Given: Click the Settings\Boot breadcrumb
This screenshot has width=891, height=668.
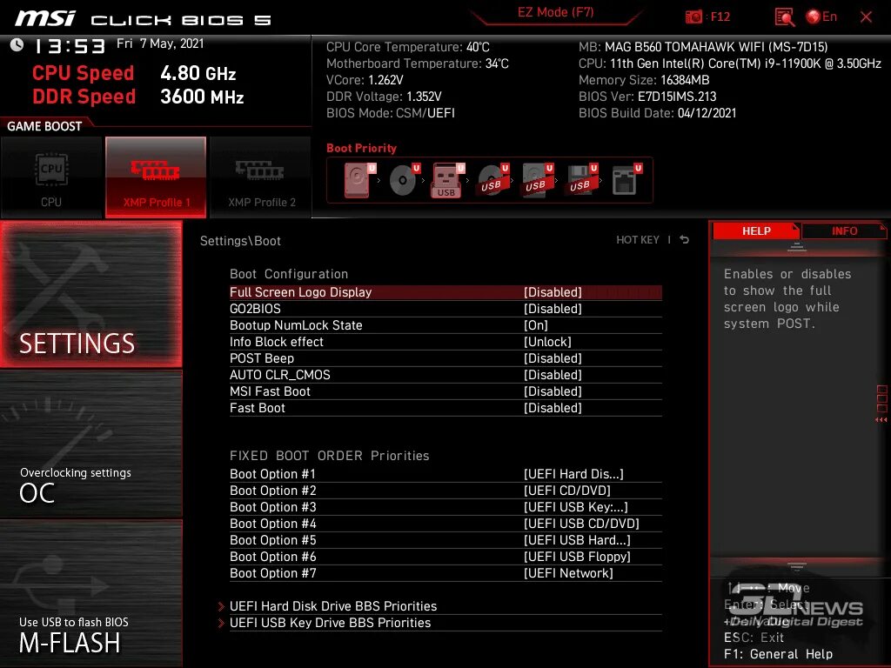Looking at the screenshot, I should click(x=240, y=241).
